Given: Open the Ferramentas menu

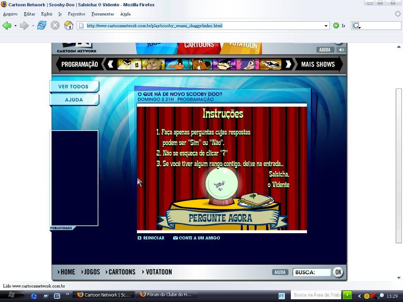Looking at the screenshot, I should [103, 14].
